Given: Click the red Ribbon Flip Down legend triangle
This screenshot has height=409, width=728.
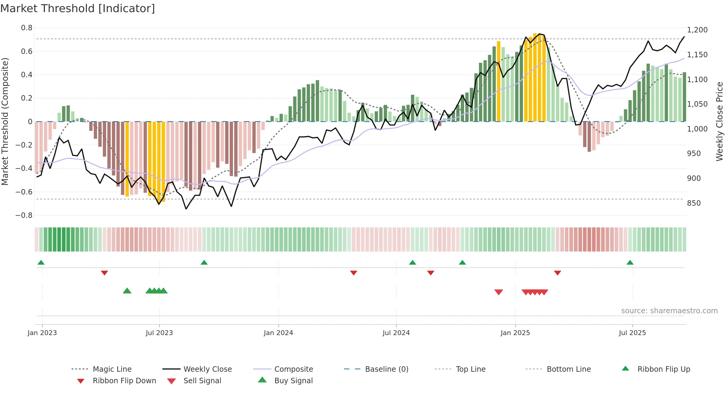Looking at the screenshot, I should 81,381.
